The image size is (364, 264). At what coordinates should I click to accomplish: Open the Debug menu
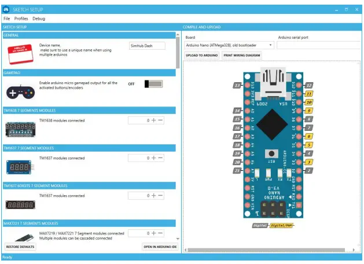pyautogui.click(x=38, y=19)
